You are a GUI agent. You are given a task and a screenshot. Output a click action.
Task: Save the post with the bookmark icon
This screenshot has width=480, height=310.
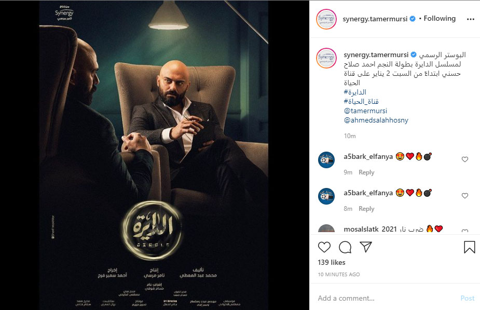tap(469, 247)
